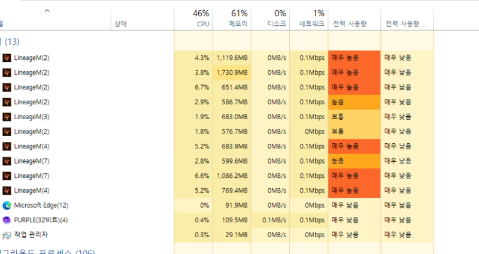Viewport: 479px width, 254px height.
Task: Toggle the sort arrow above the name column
Action: 47,11
